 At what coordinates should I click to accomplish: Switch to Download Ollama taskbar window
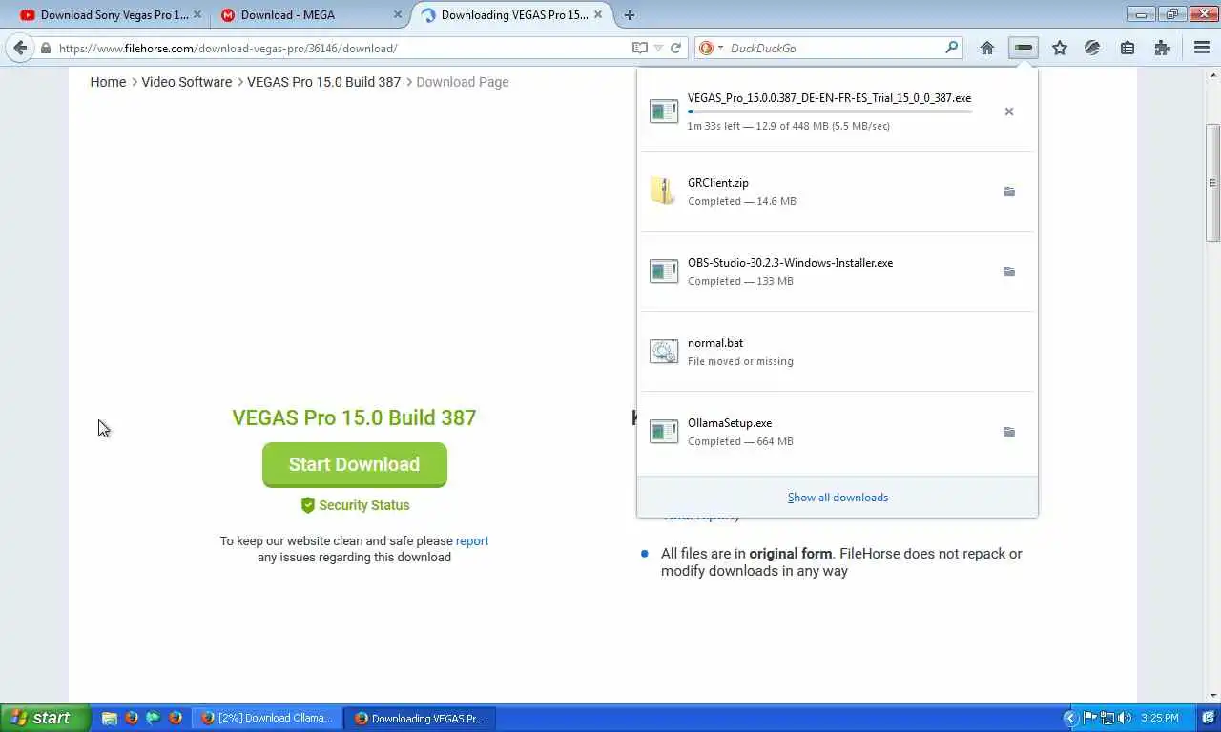point(267,718)
